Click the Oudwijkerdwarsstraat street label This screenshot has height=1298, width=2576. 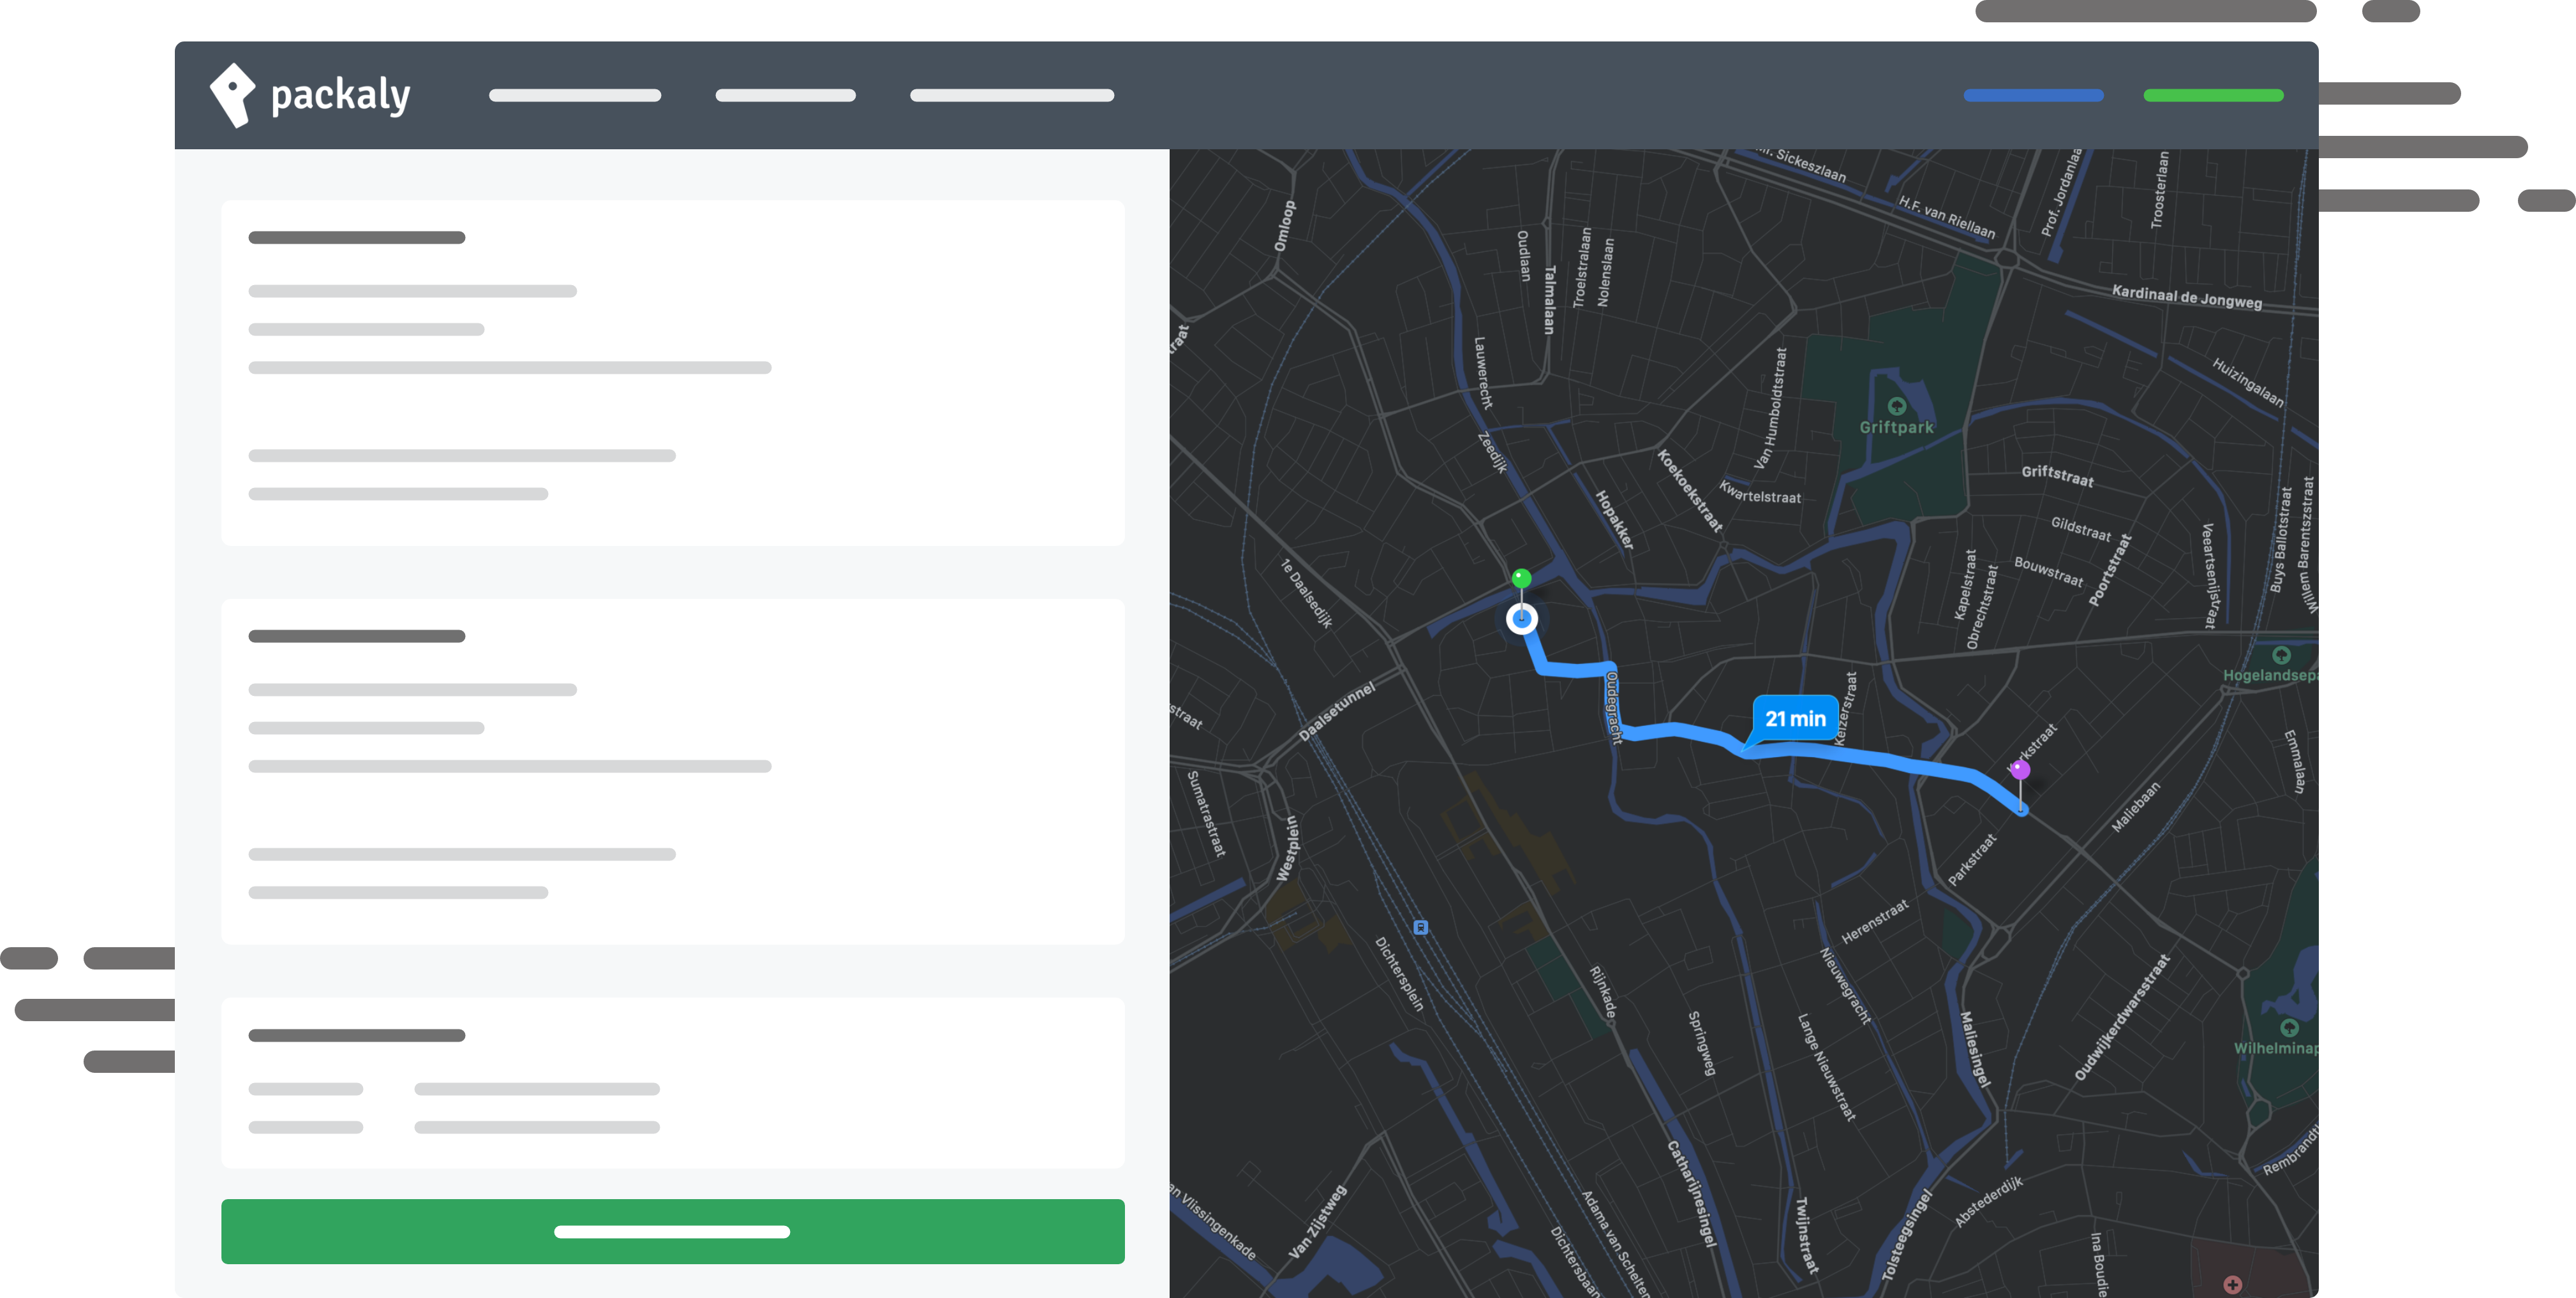click(x=2122, y=1017)
